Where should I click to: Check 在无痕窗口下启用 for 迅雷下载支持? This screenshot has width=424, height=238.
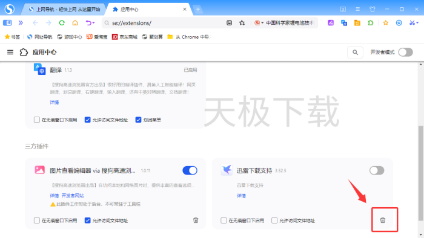tap(224, 220)
